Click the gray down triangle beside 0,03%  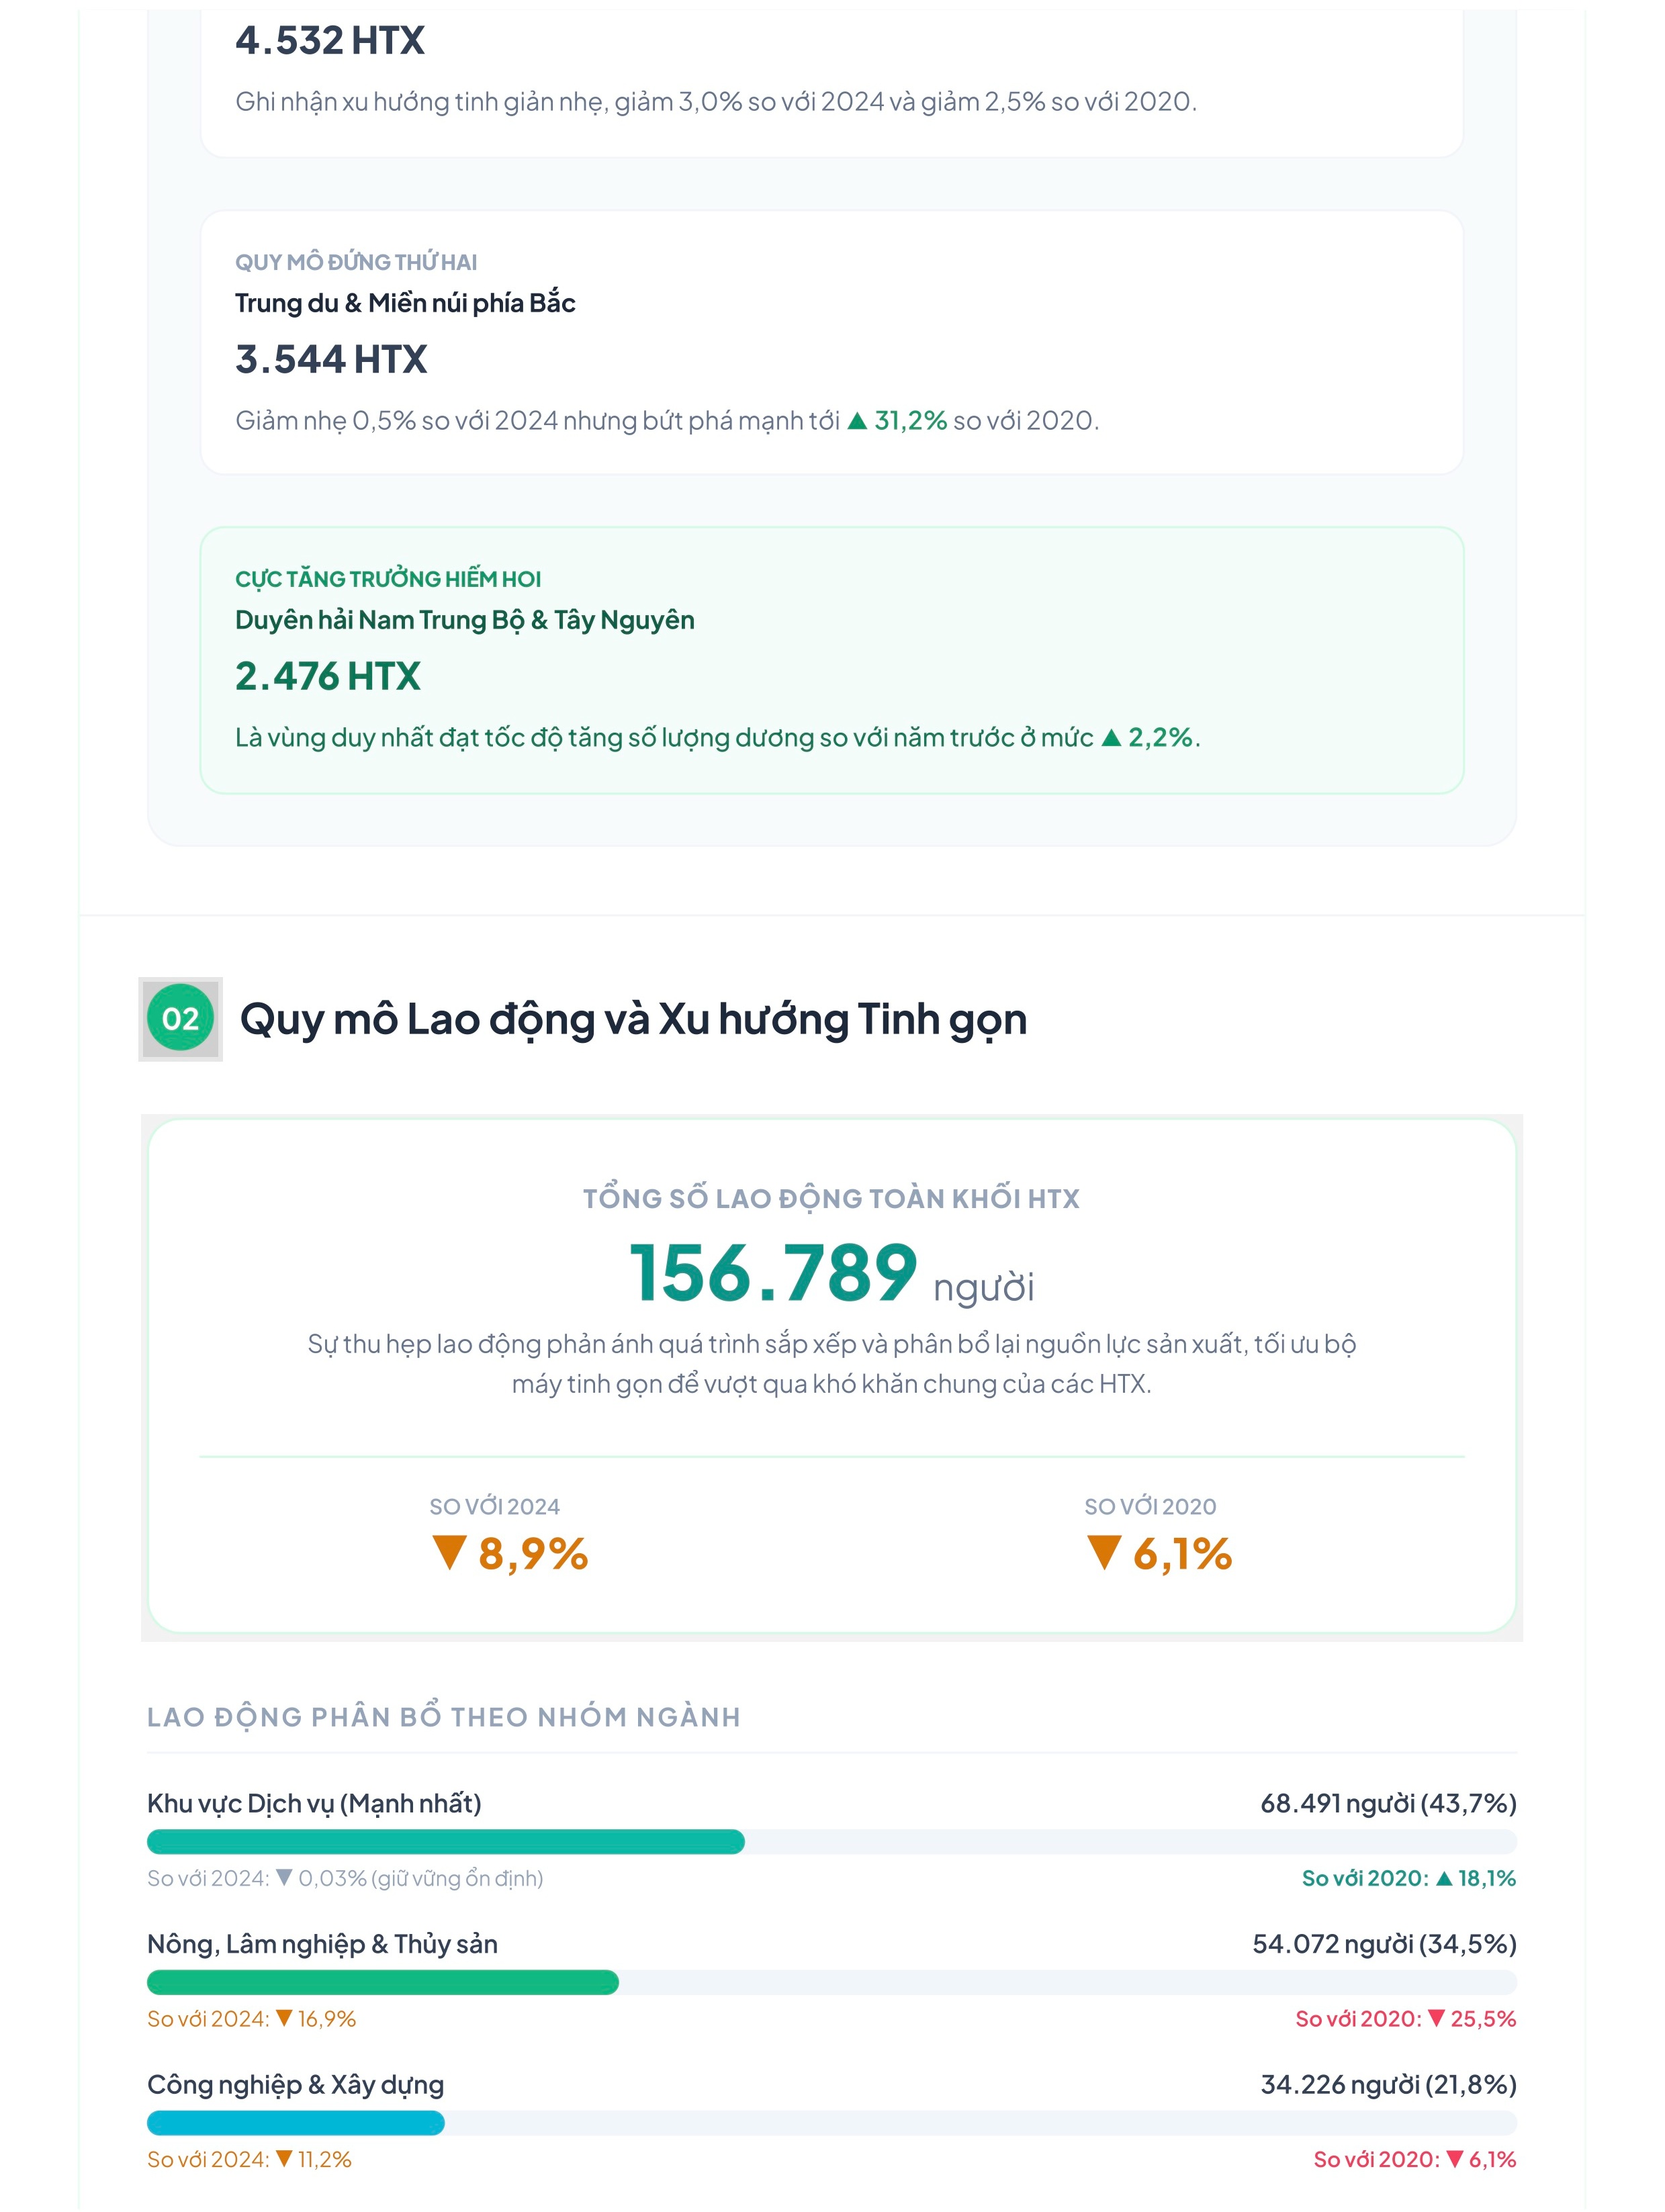coord(284,1877)
